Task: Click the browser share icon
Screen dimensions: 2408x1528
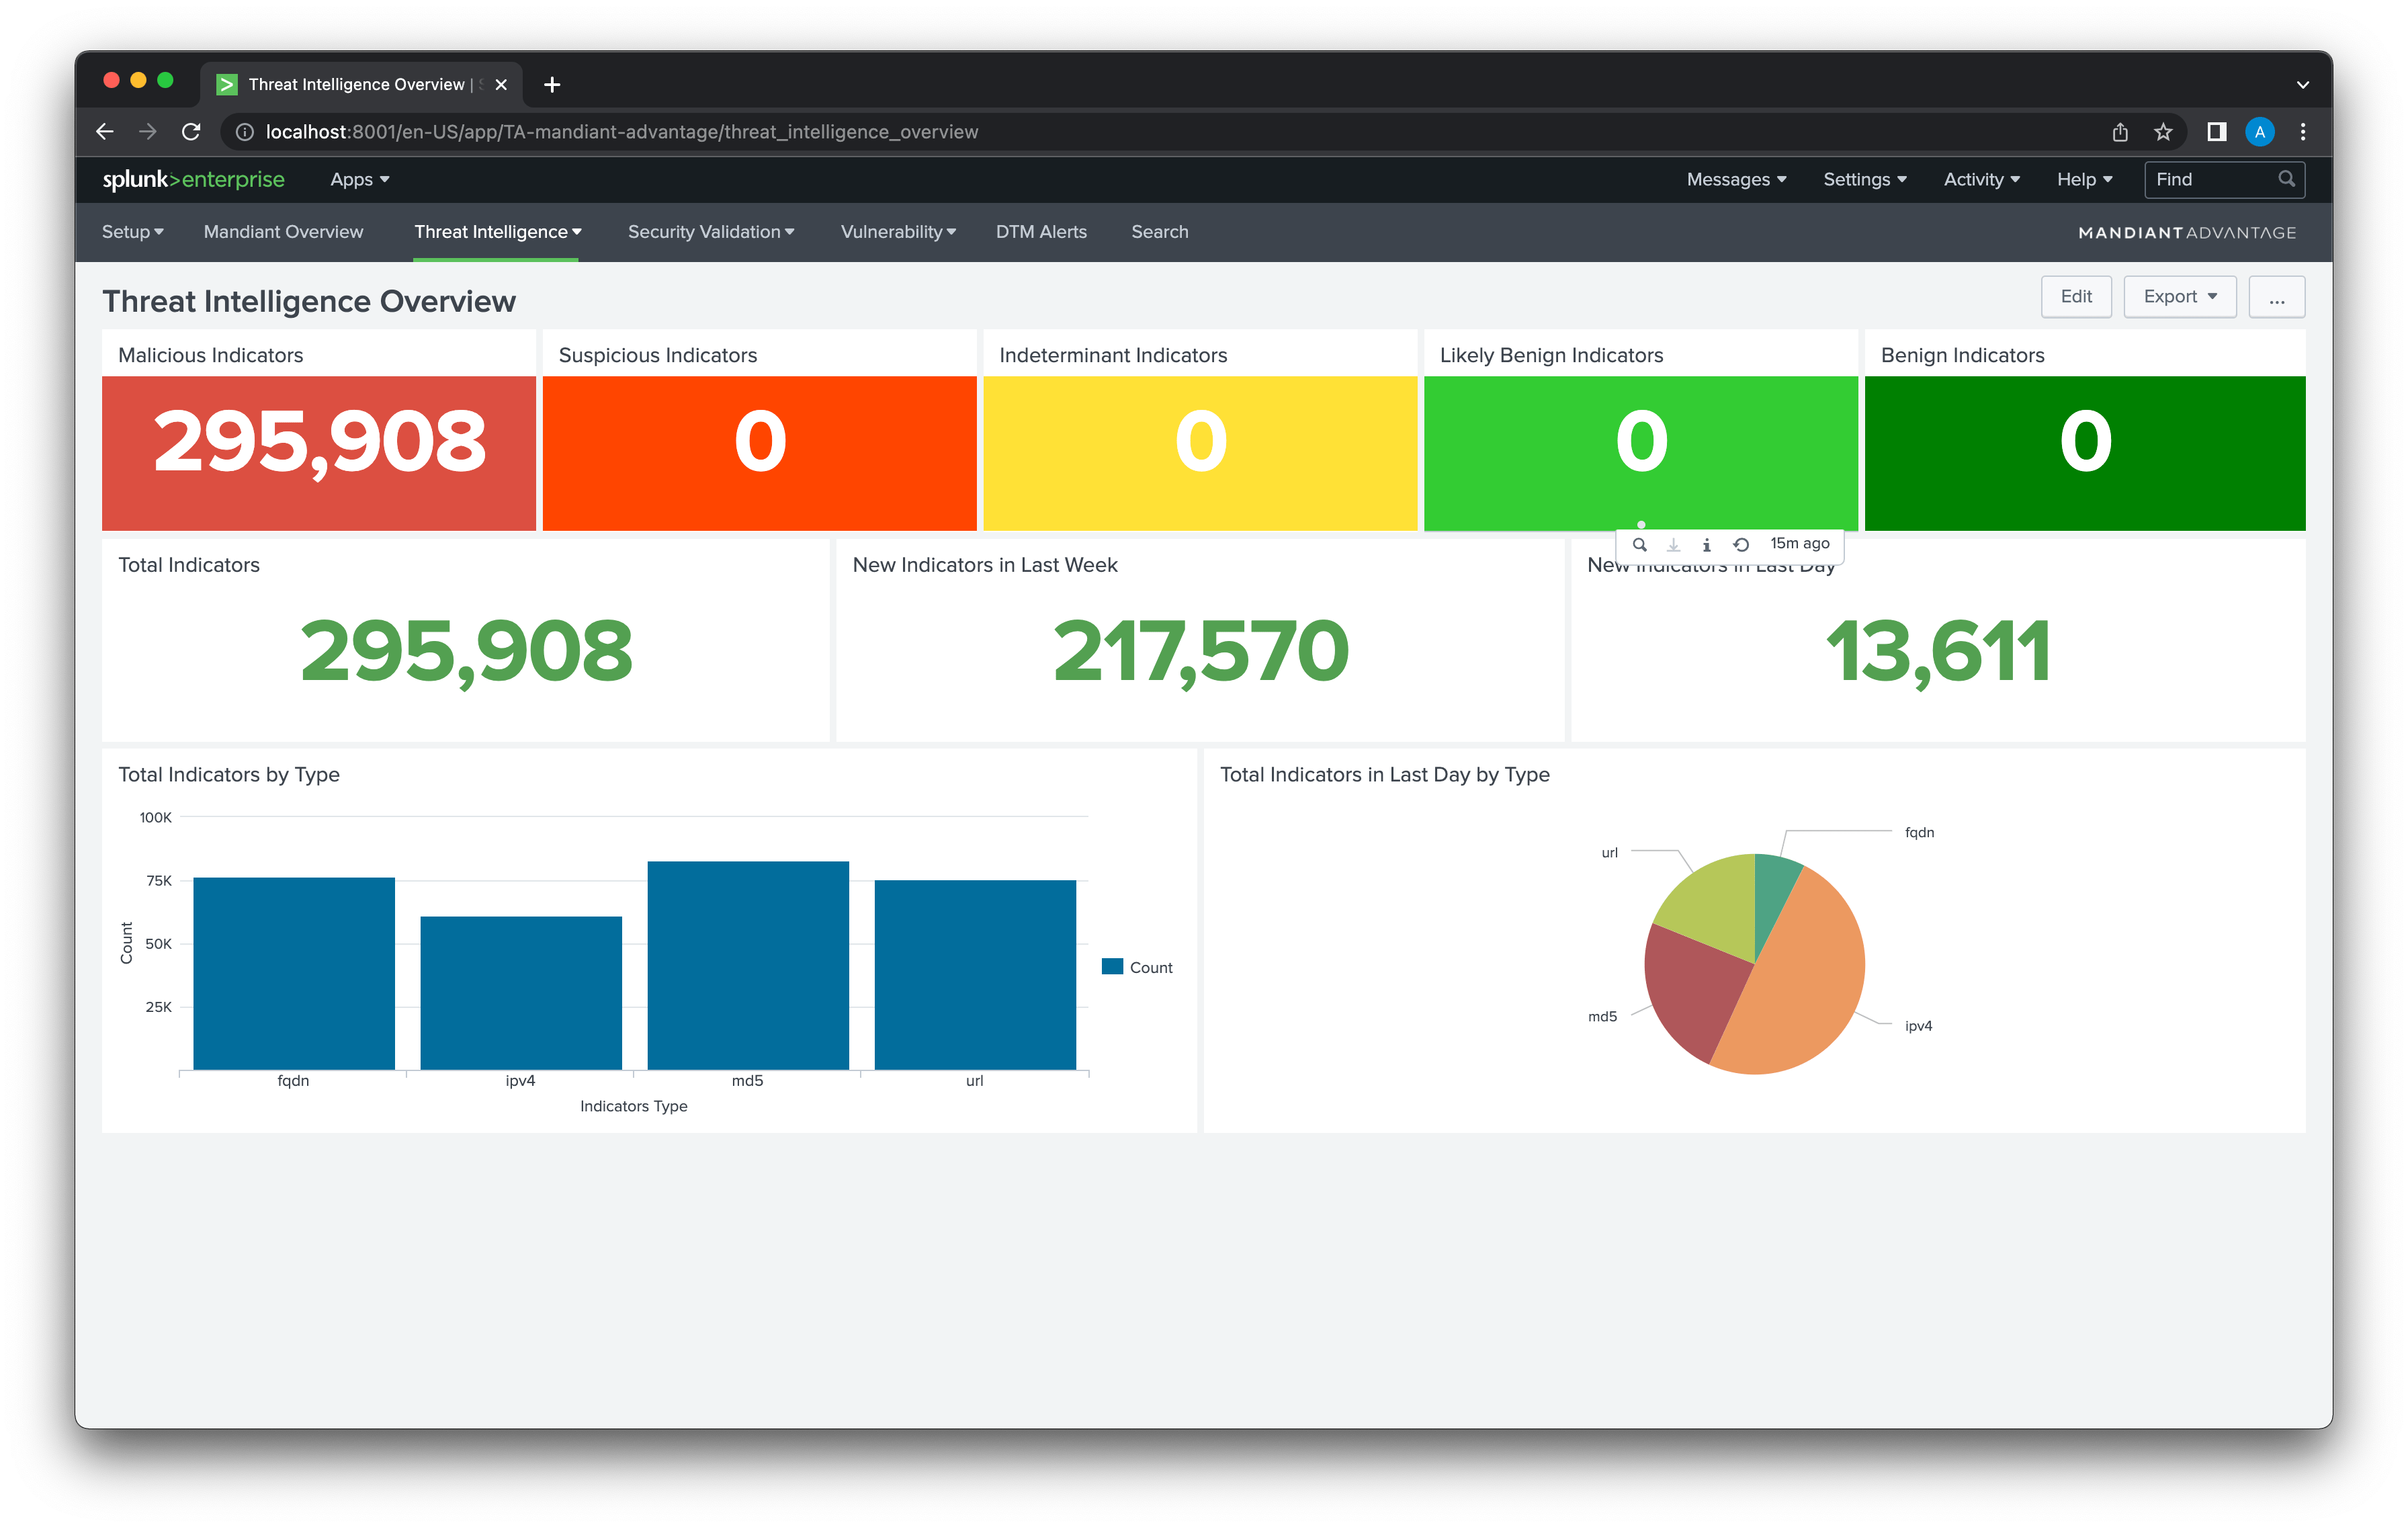Action: (x=2120, y=131)
